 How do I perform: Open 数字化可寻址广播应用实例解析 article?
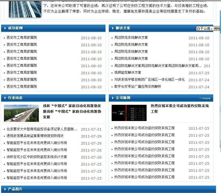tap(138, 87)
